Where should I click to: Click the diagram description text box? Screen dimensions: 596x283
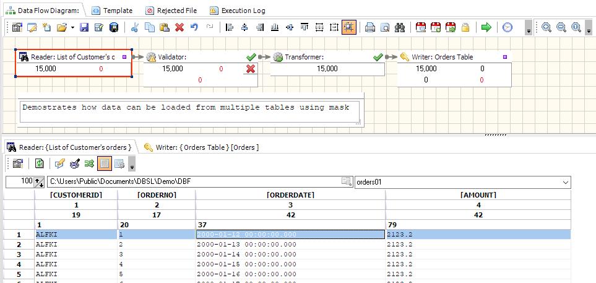pos(190,113)
